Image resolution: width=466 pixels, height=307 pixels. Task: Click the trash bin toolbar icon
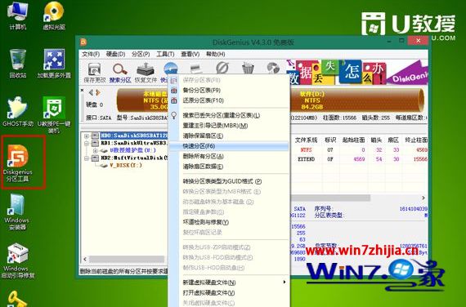pyautogui.click(x=248, y=68)
